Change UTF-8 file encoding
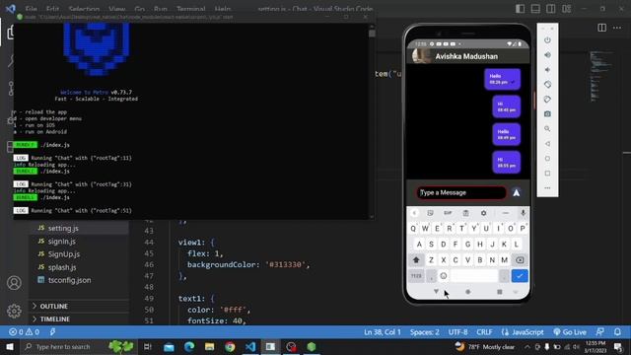Image resolution: width=631 pixels, height=355 pixels. [457, 332]
